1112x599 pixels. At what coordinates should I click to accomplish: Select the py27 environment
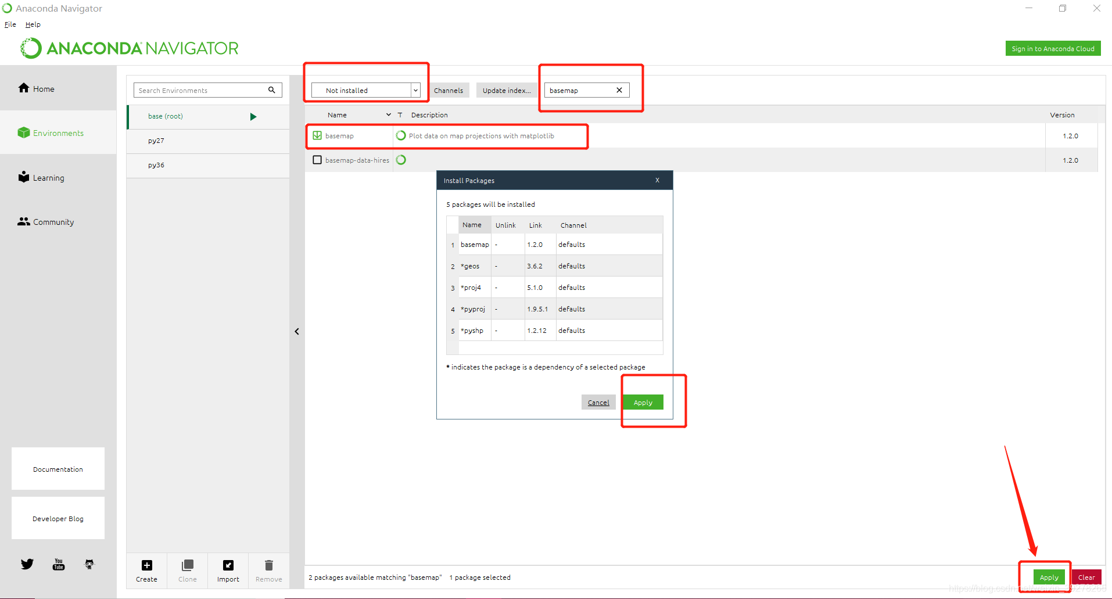pos(208,141)
